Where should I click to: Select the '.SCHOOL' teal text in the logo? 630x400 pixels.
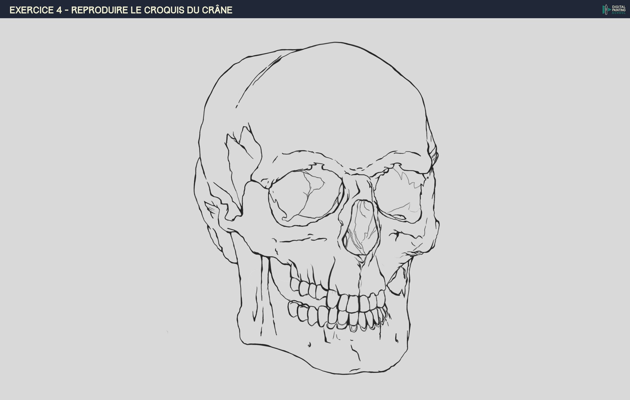[619, 13]
